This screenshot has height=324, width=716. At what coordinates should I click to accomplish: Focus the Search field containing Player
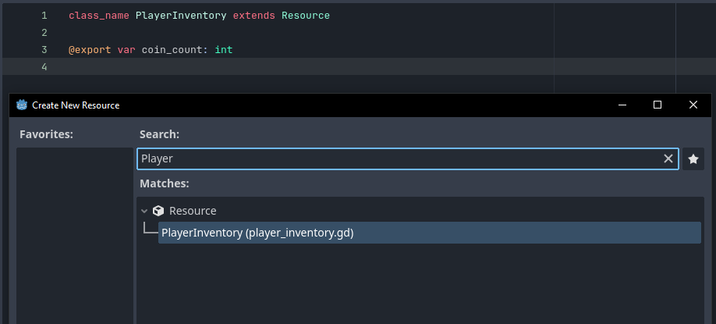(x=408, y=158)
